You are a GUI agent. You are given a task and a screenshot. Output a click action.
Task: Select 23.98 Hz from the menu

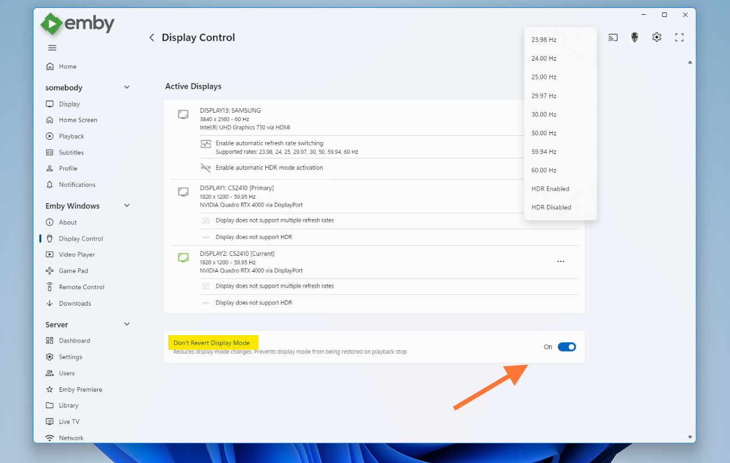click(x=544, y=40)
